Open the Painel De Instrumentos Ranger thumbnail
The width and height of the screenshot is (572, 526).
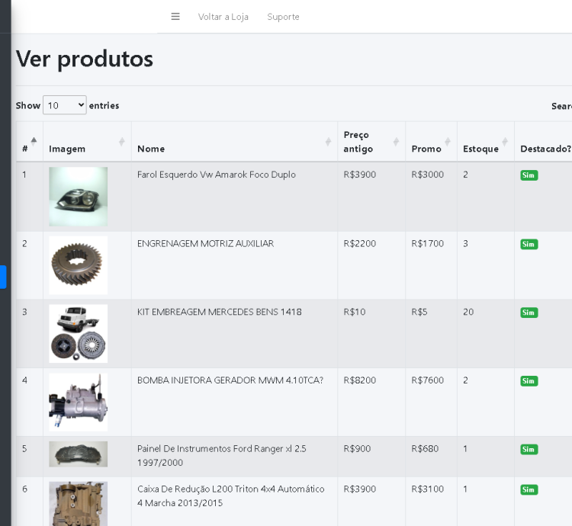79,454
